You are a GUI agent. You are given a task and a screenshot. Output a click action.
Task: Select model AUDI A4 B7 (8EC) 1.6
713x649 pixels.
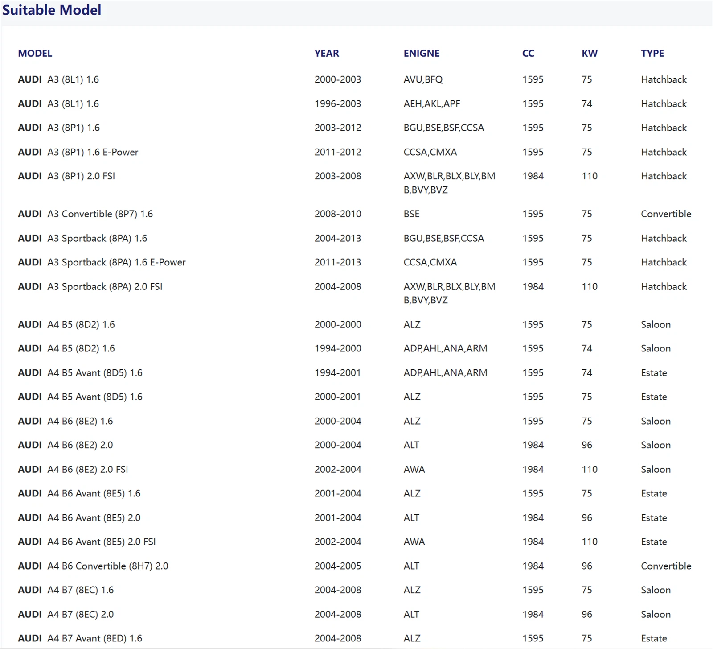point(66,590)
